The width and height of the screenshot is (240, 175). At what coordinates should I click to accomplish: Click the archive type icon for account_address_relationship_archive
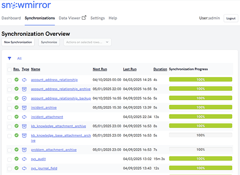(x=24, y=89)
